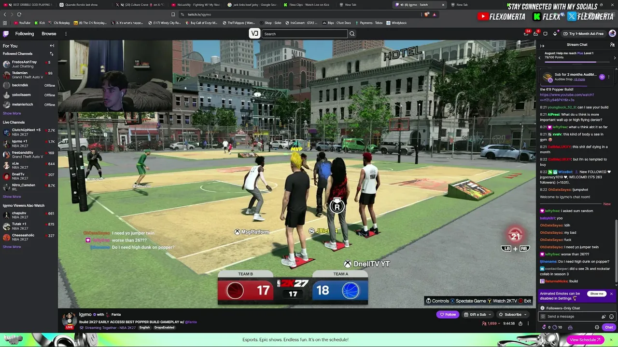Open the Whispers speech bubble icon

tap(545, 34)
